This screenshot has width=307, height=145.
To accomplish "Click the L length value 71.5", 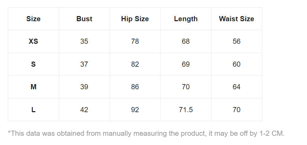I will tap(186, 110).
